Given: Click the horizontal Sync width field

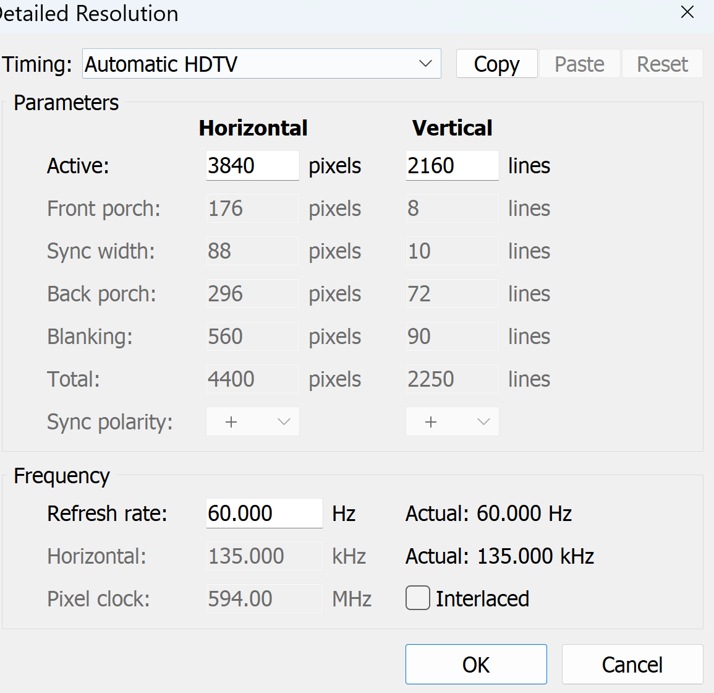Looking at the screenshot, I should (252, 251).
